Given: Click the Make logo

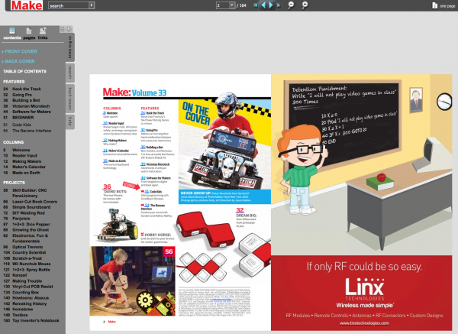Looking at the screenshot, I should [x=26, y=5].
